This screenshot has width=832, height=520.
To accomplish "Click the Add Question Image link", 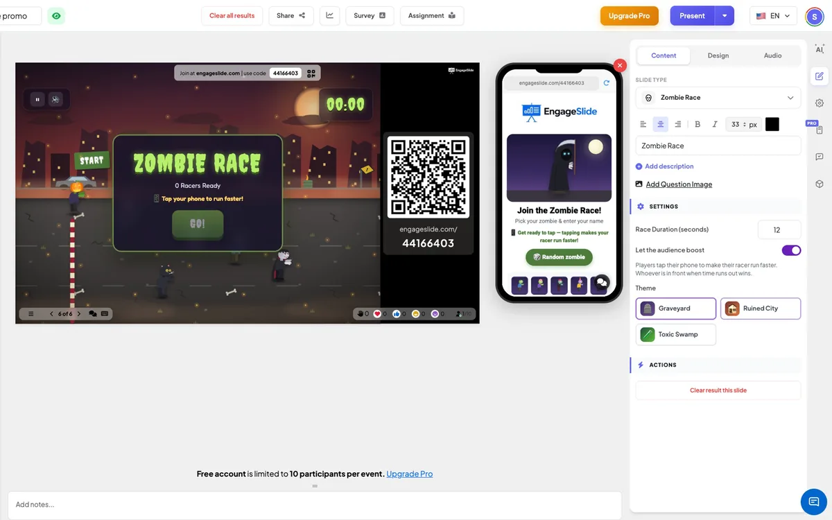I will point(679,184).
